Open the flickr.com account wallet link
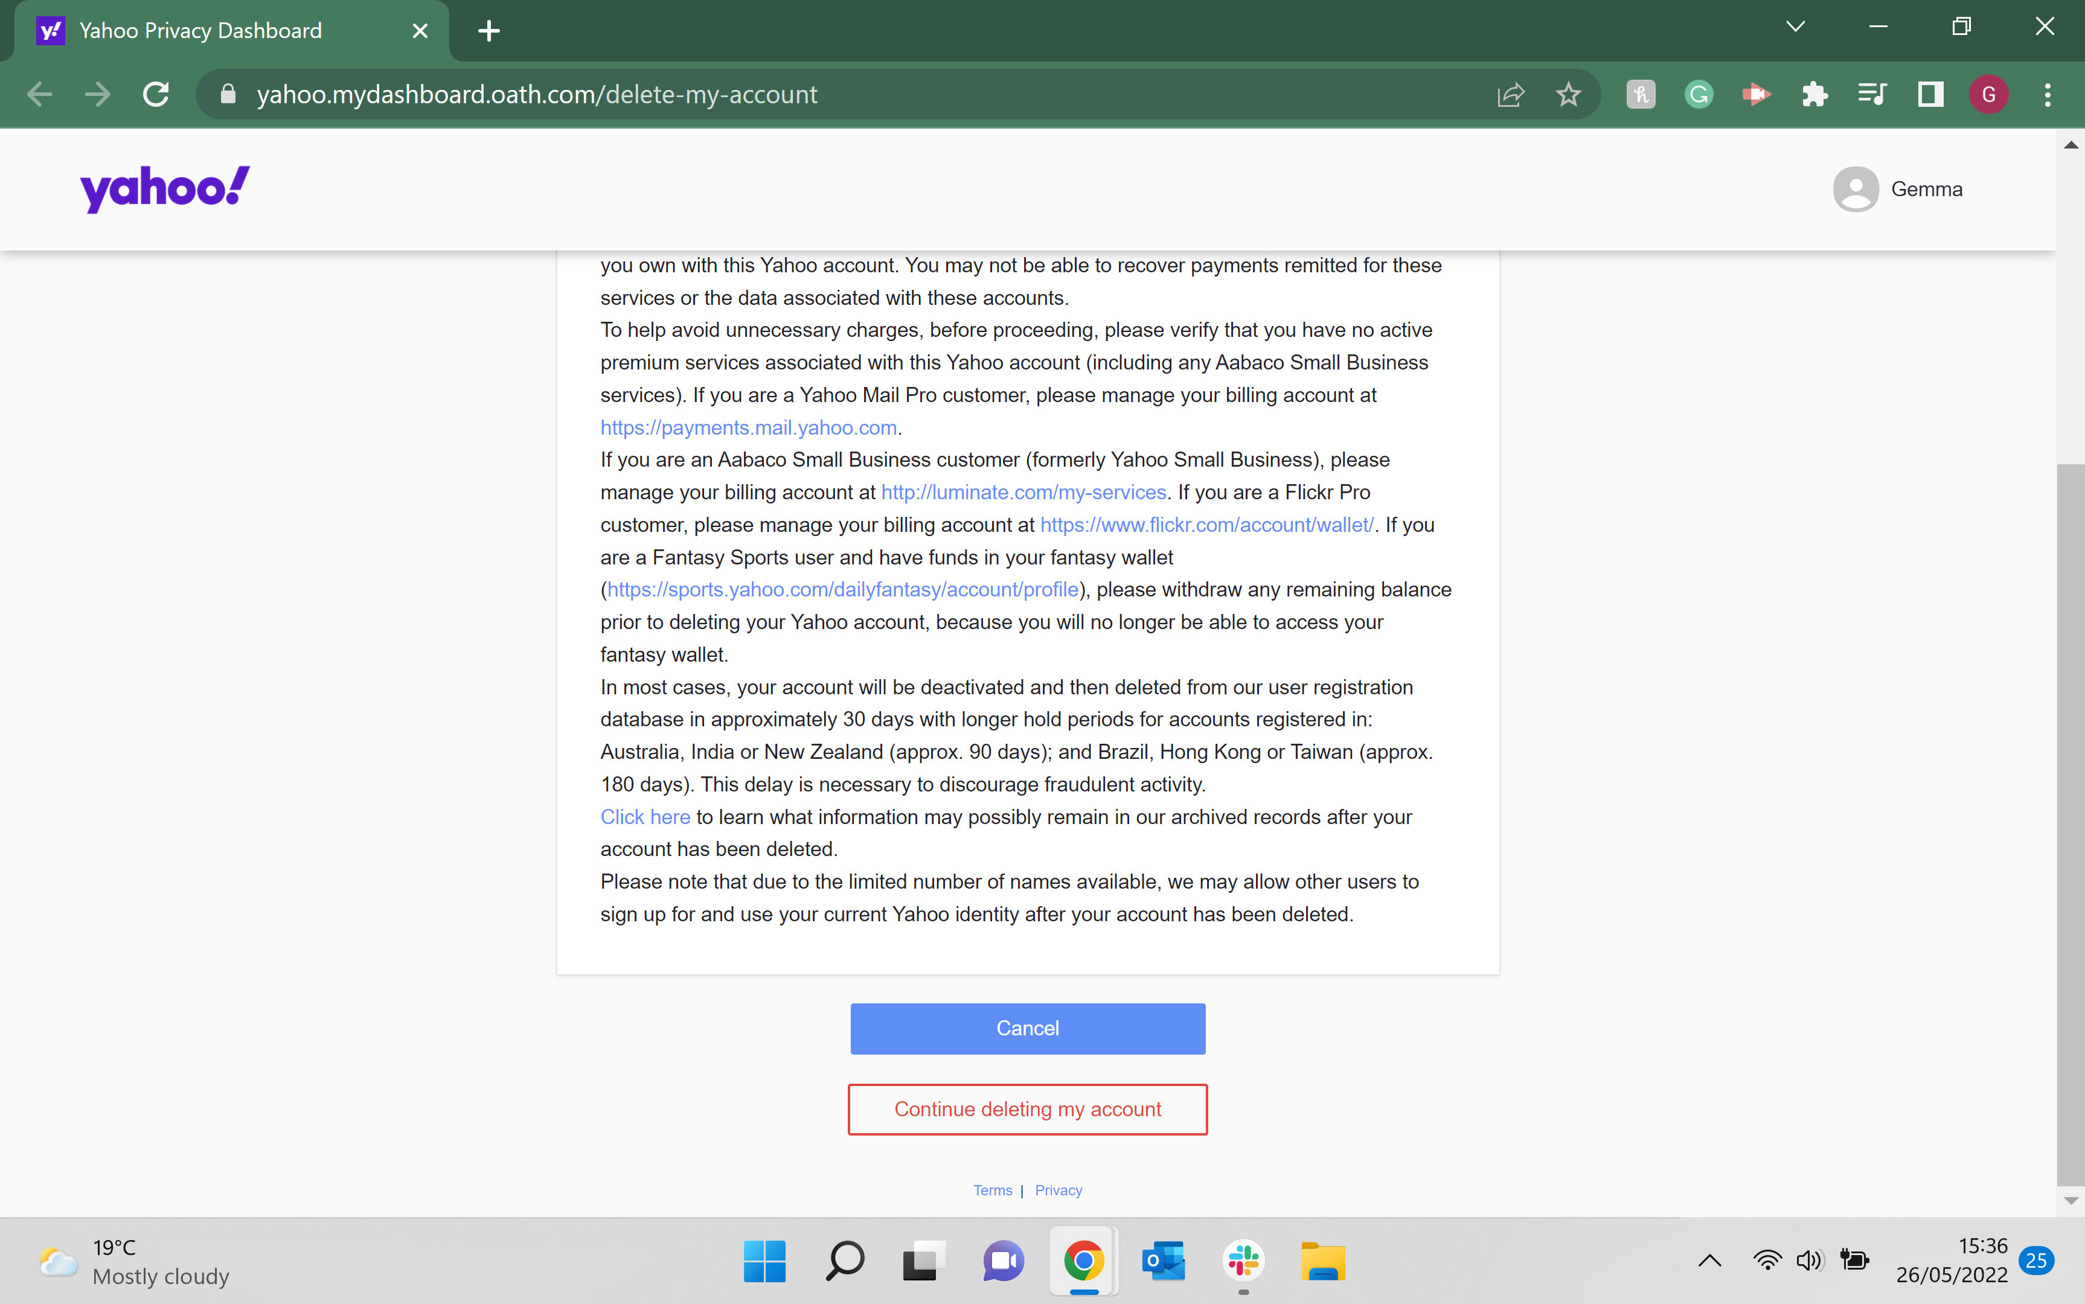 1206,525
